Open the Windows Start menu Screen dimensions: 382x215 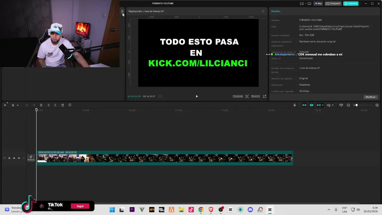coord(112,210)
